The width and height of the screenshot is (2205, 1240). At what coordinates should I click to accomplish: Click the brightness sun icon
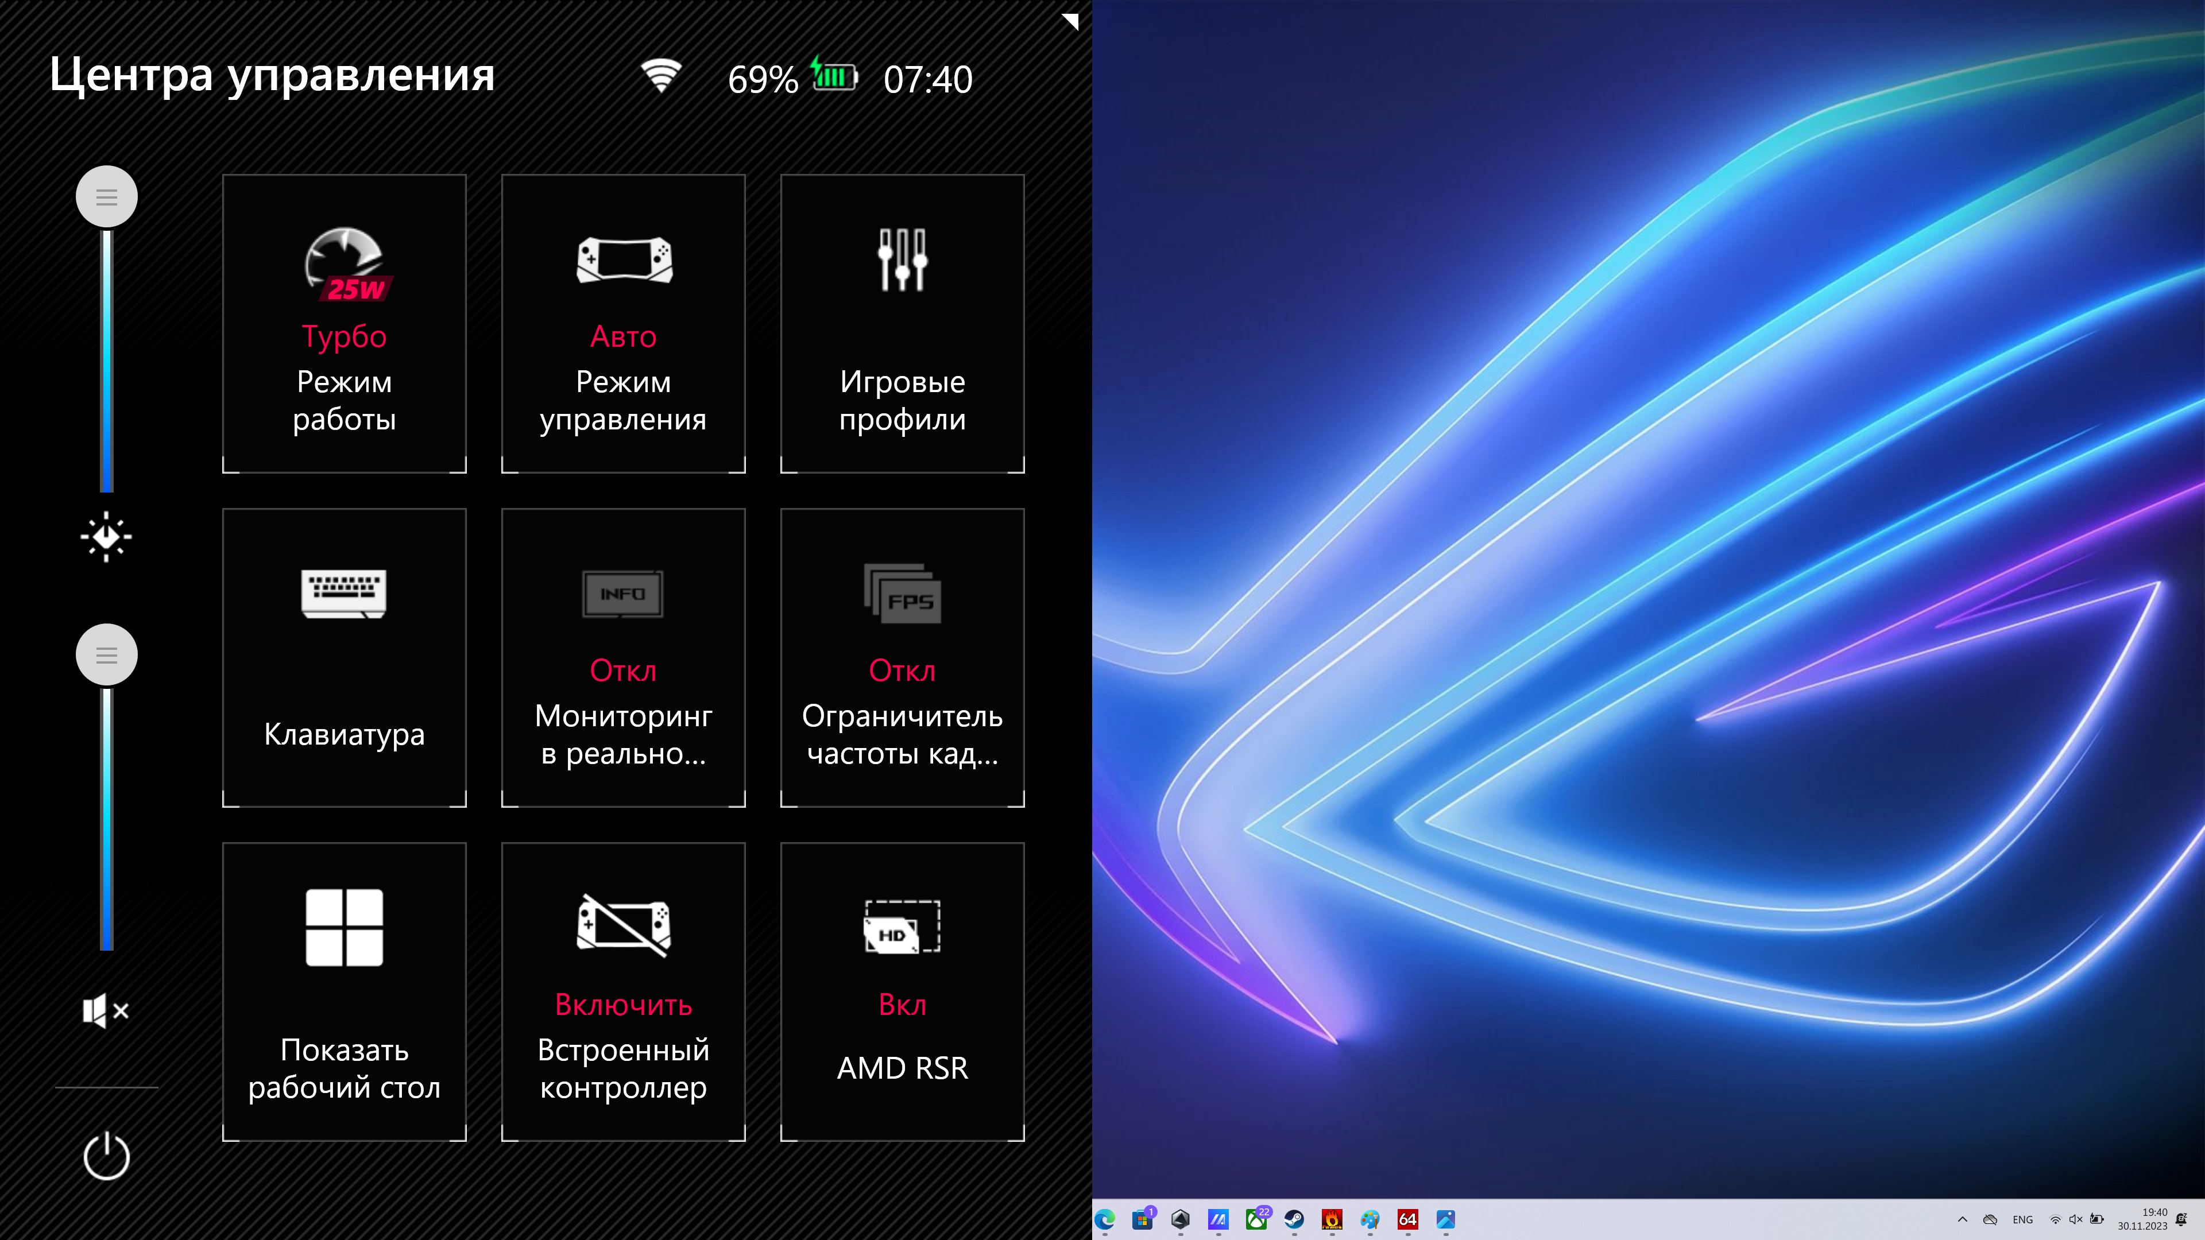pyautogui.click(x=106, y=537)
